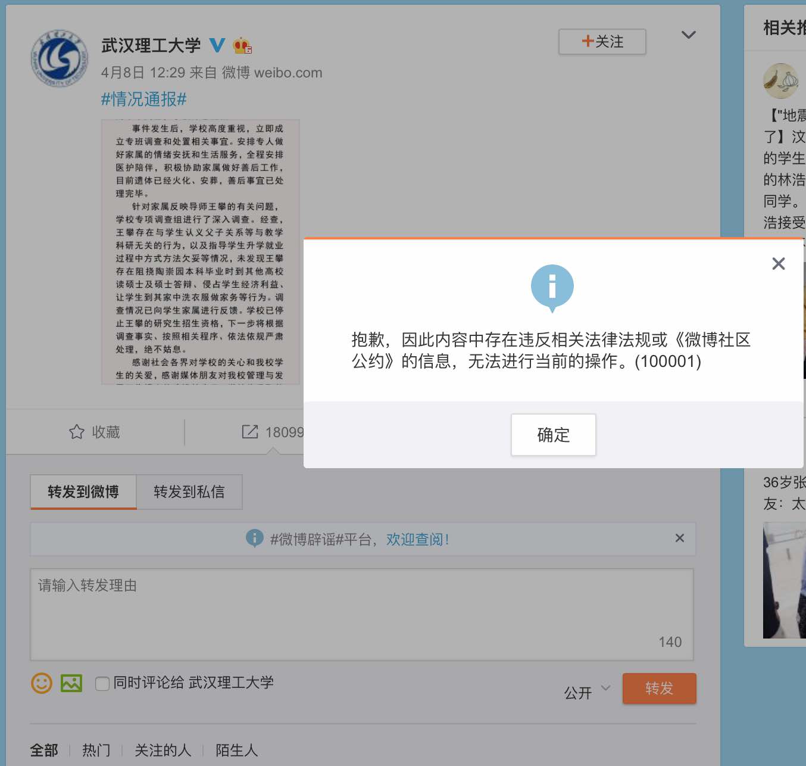Enlarge the statement document image
806x766 pixels.
tap(201, 252)
